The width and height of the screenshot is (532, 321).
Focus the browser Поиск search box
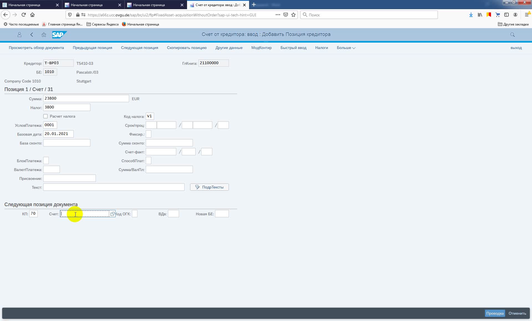click(x=369, y=15)
